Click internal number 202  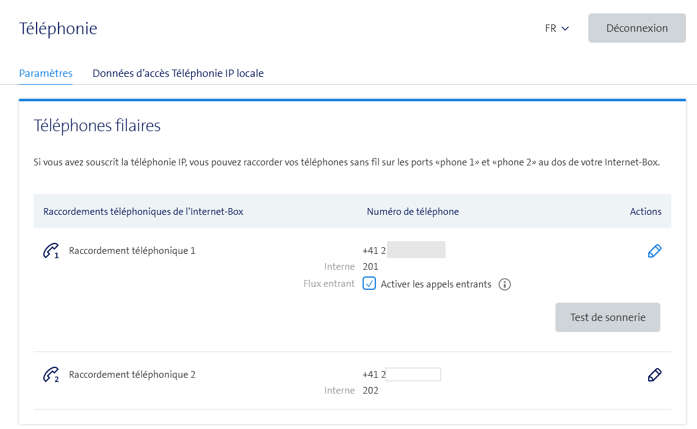(x=370, y=391)
